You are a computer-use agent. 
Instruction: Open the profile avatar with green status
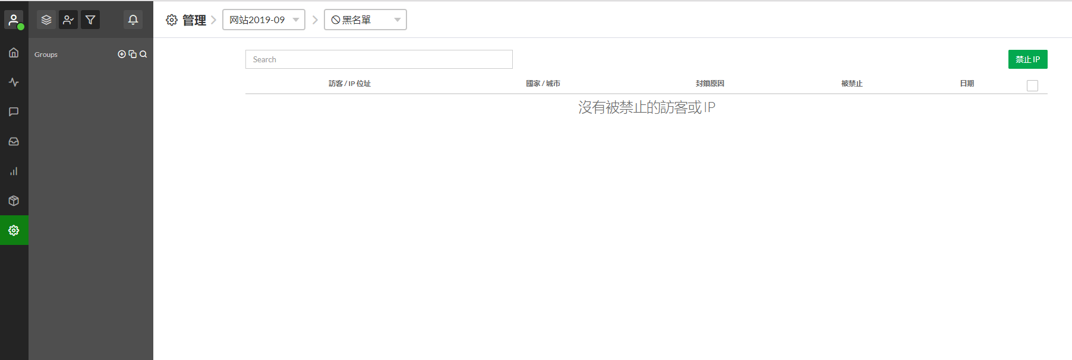(14, 20)
